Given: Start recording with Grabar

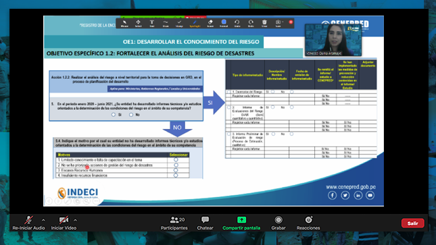Looking at the screenshot, I should click(278, 223).
